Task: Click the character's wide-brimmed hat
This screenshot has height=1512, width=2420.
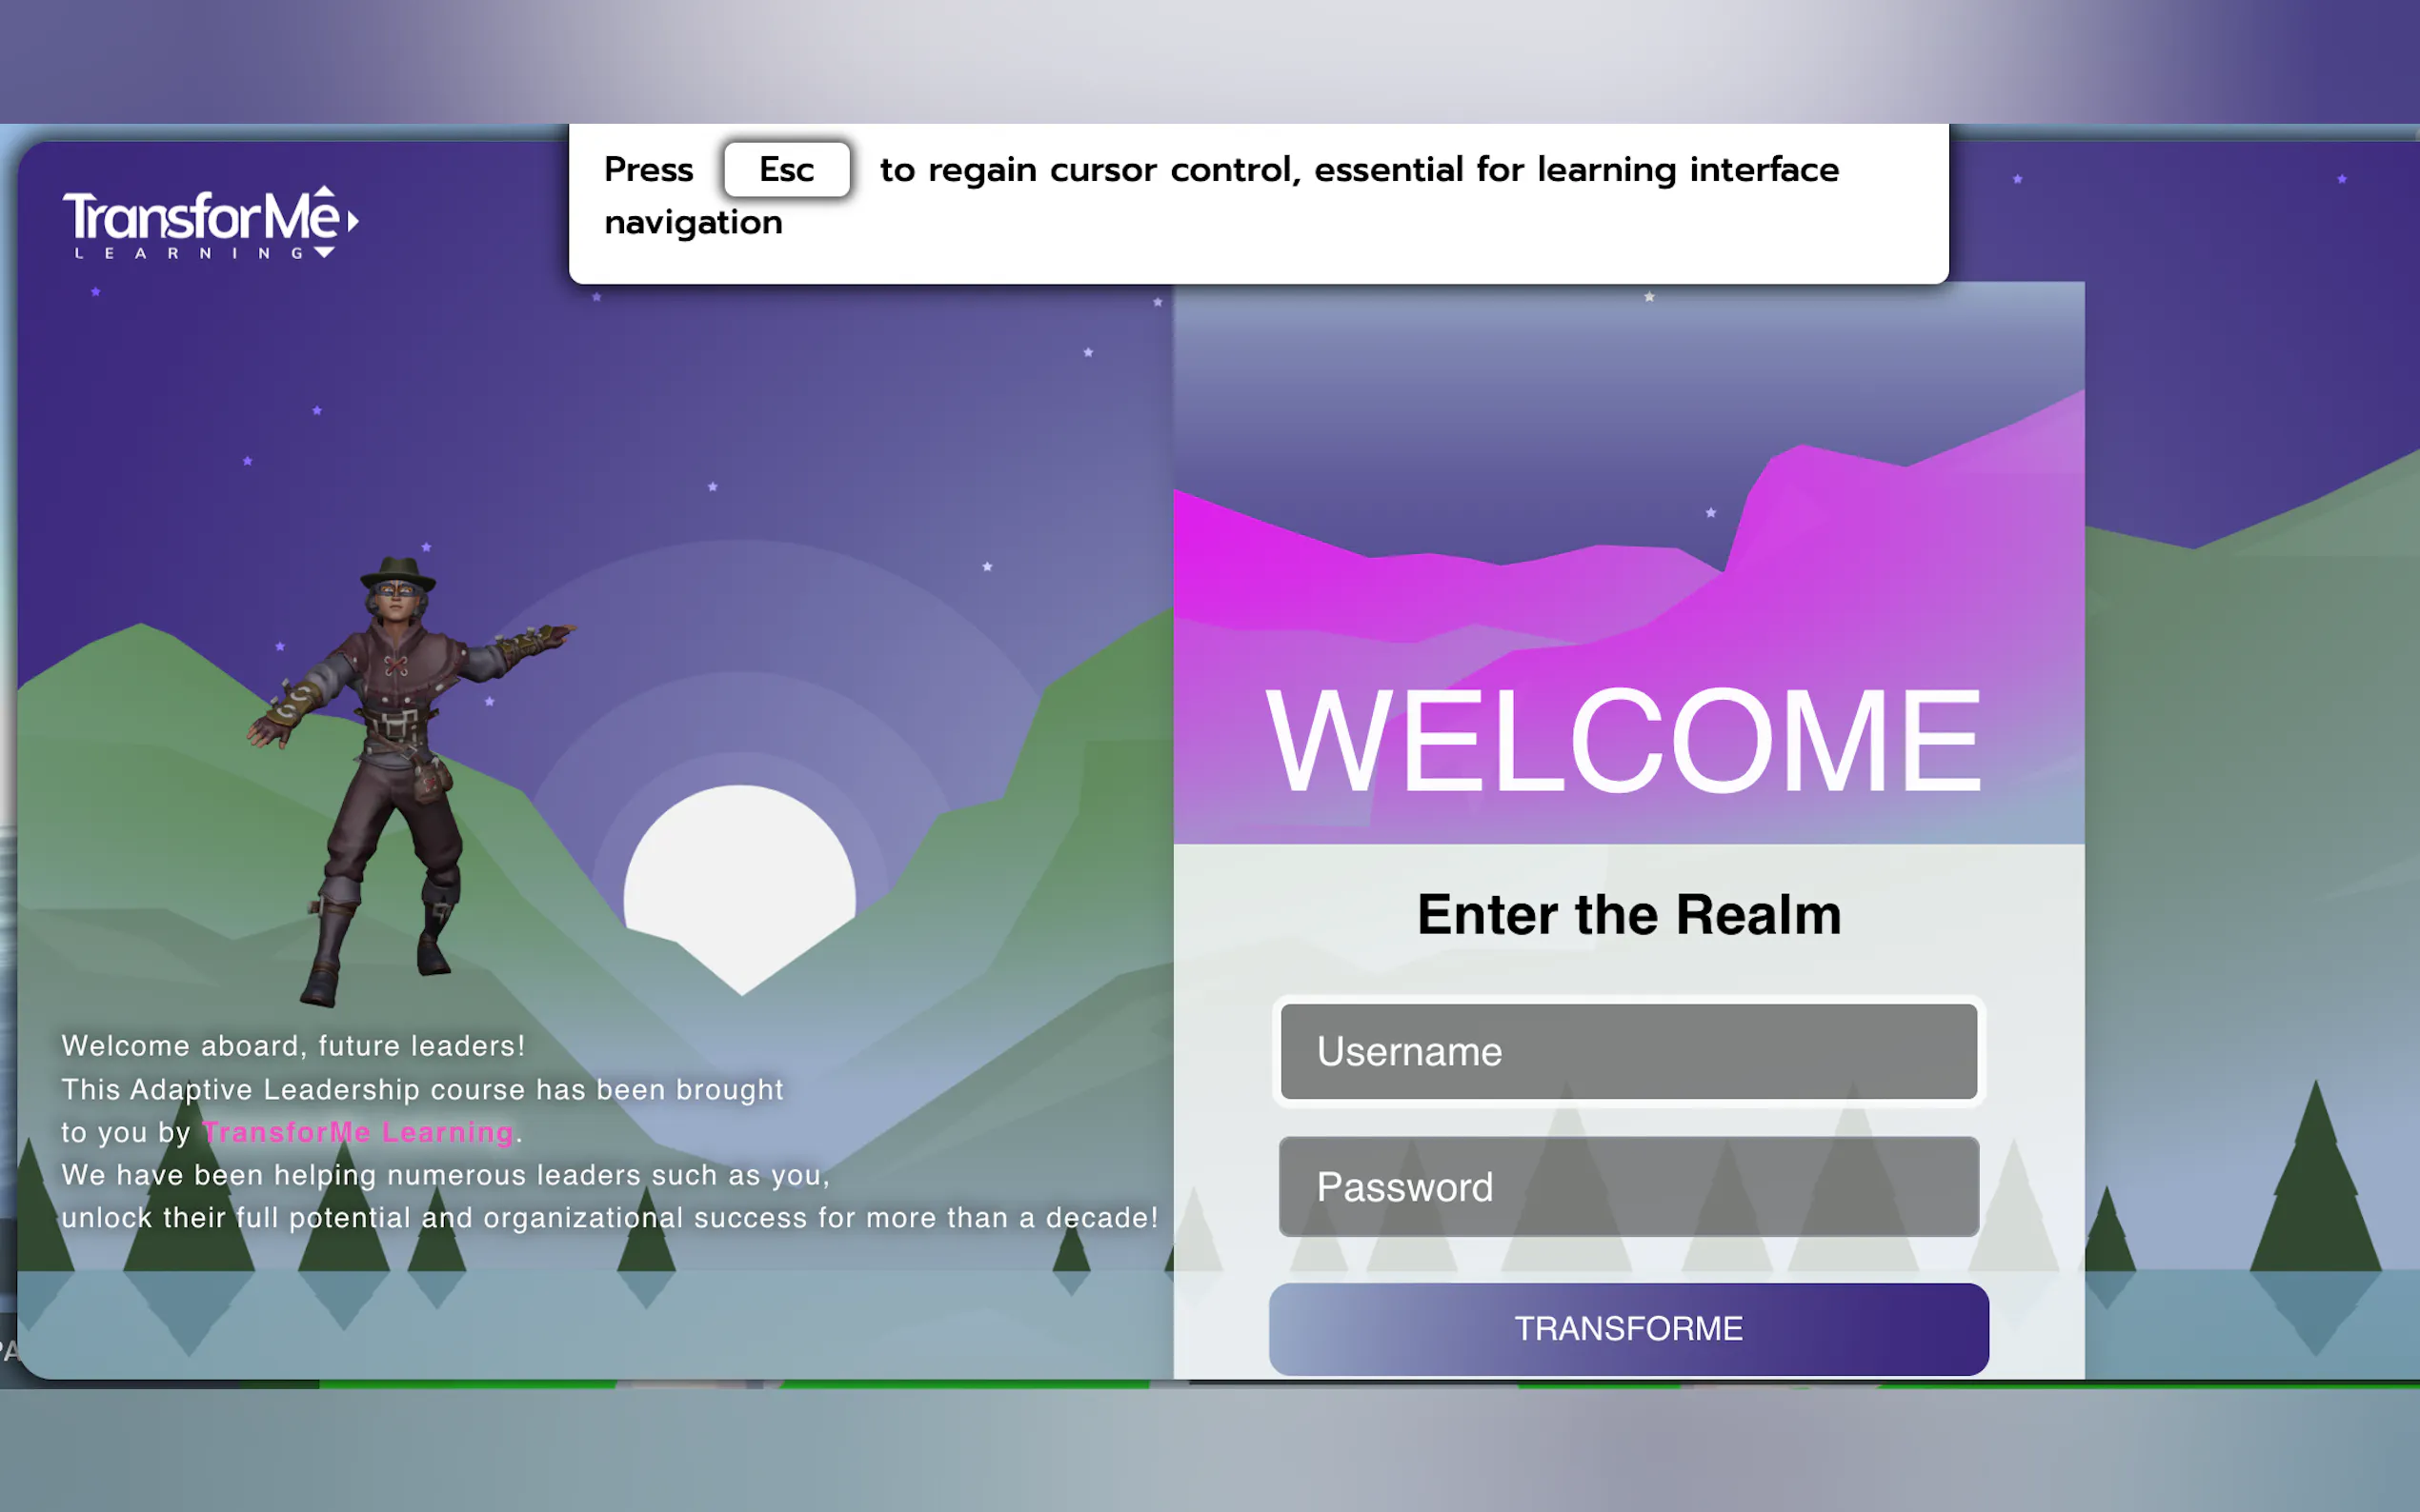Action: point(398,572)
